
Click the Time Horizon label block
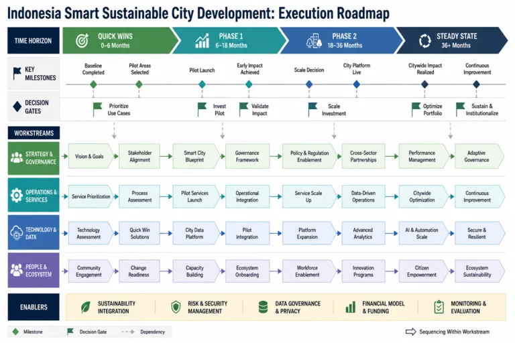(33, 40)
